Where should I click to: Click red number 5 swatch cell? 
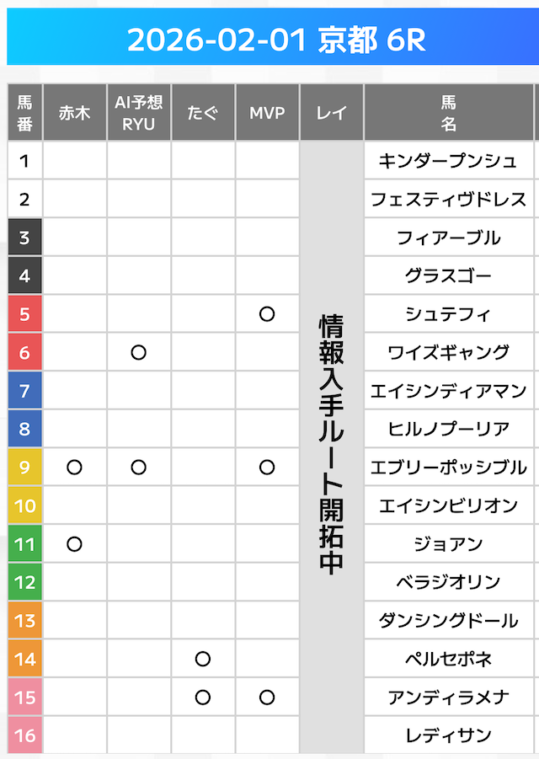24,314
